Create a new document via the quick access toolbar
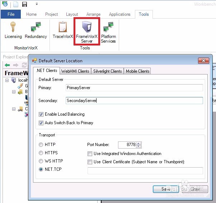Image resolution: width=216 pixels, height=203 pixels. click(x=15, y=4)
